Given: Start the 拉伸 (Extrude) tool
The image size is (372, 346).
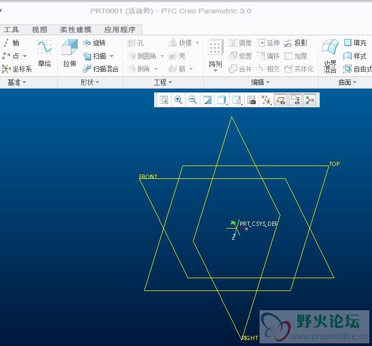Looking at the screenshot, I should point(69,53).
